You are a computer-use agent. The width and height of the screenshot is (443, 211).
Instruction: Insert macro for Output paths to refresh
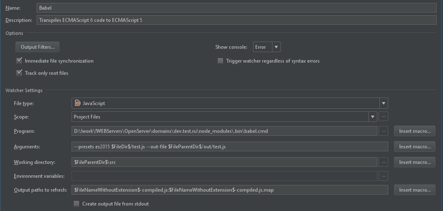414,190
